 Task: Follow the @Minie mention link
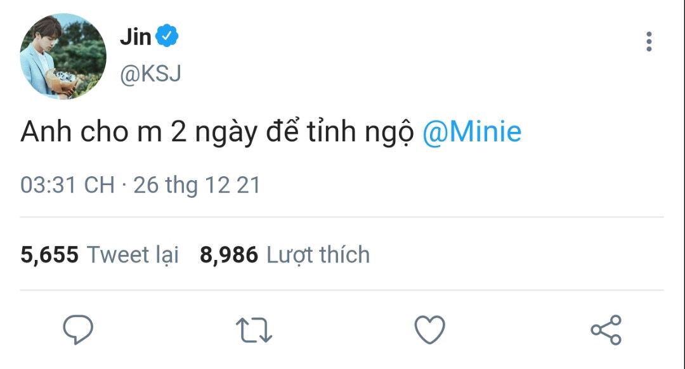[x=472, y=131]
